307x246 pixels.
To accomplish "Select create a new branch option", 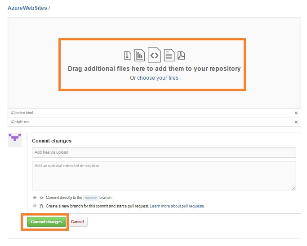I will pos(35,206).
